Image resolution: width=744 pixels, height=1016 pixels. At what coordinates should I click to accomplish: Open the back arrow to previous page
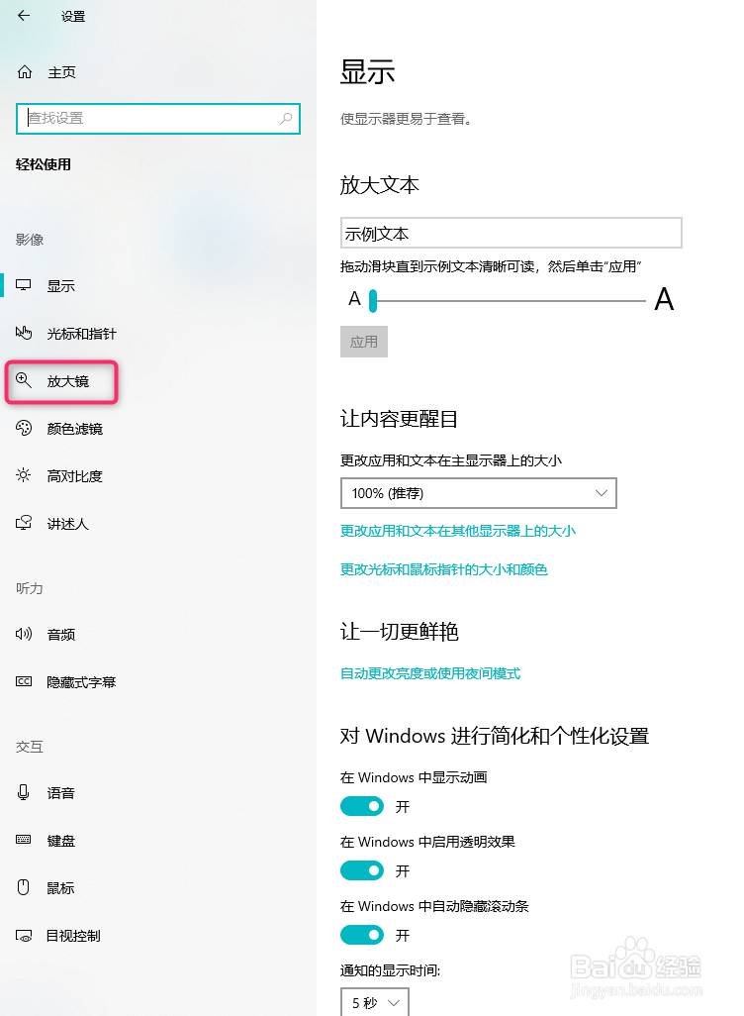(22, 16)
